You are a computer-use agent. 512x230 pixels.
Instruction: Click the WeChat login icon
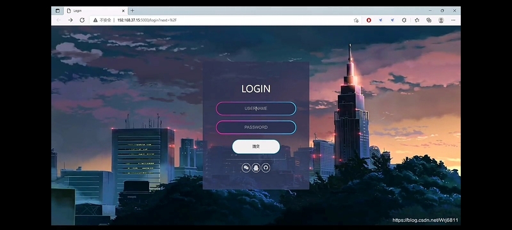[246, 168]
